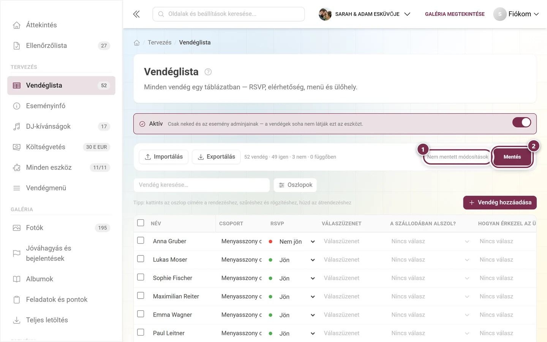
Task: Click the Fotók picture icon
Action: click(17, 228)
